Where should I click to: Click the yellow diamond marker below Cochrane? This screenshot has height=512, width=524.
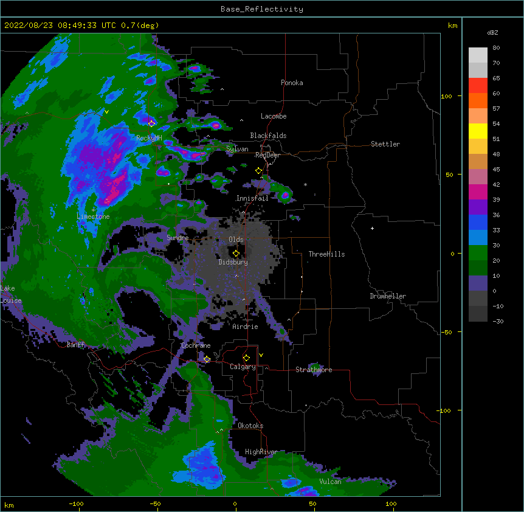(207, 359)
